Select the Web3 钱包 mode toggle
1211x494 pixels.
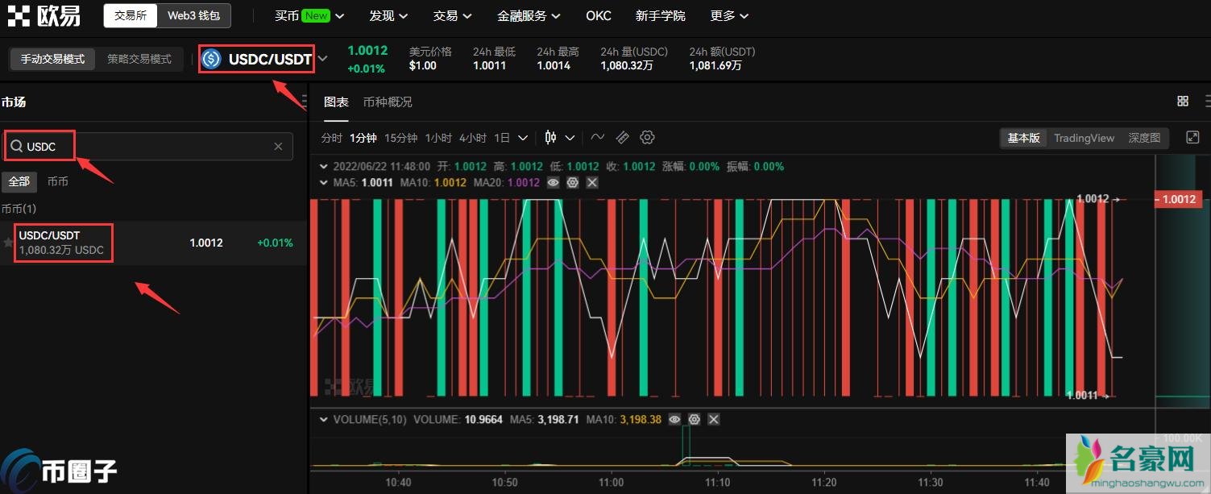pyautogui.click(x=193, y=15)
